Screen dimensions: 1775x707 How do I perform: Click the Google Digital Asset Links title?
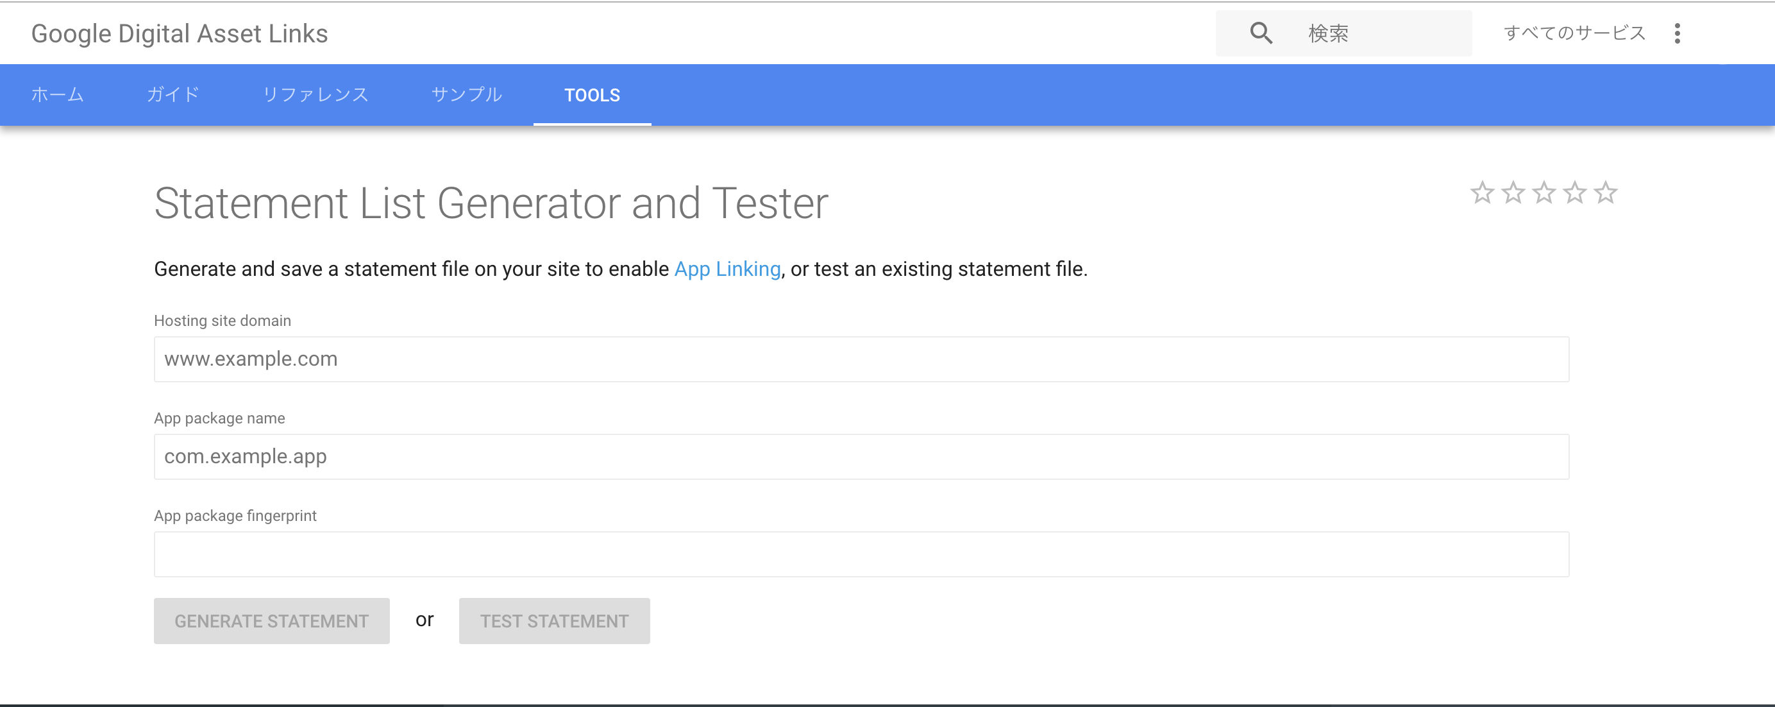click(x=179, y=32)
